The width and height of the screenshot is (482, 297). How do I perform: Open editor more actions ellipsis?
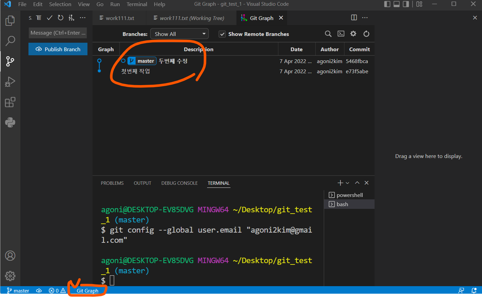click(x=365, y=18)
